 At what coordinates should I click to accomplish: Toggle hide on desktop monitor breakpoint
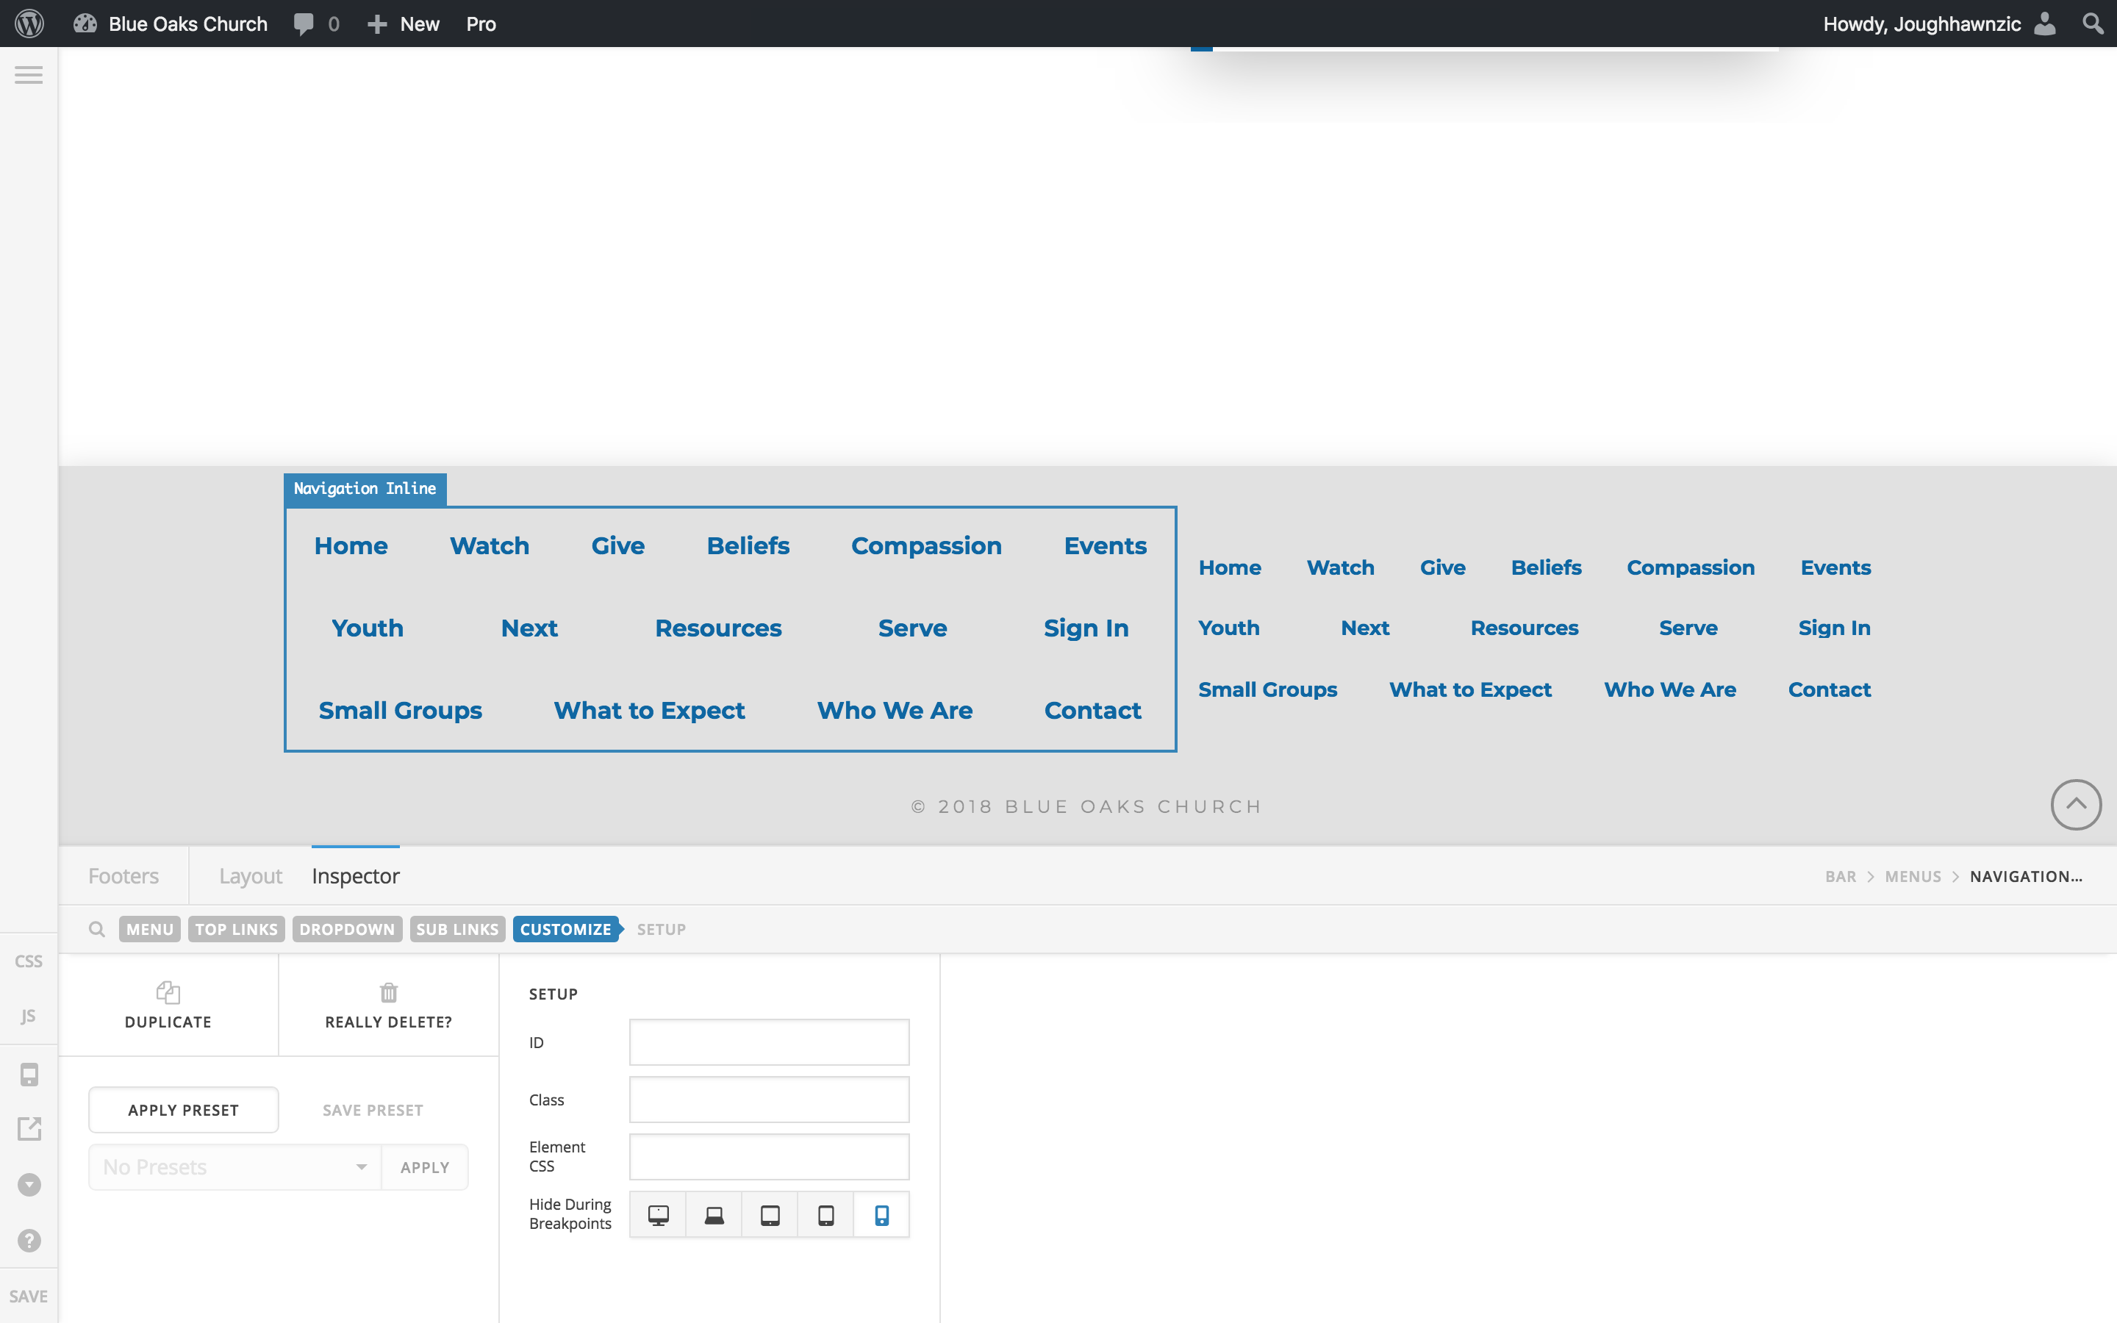click(658, 1214)
